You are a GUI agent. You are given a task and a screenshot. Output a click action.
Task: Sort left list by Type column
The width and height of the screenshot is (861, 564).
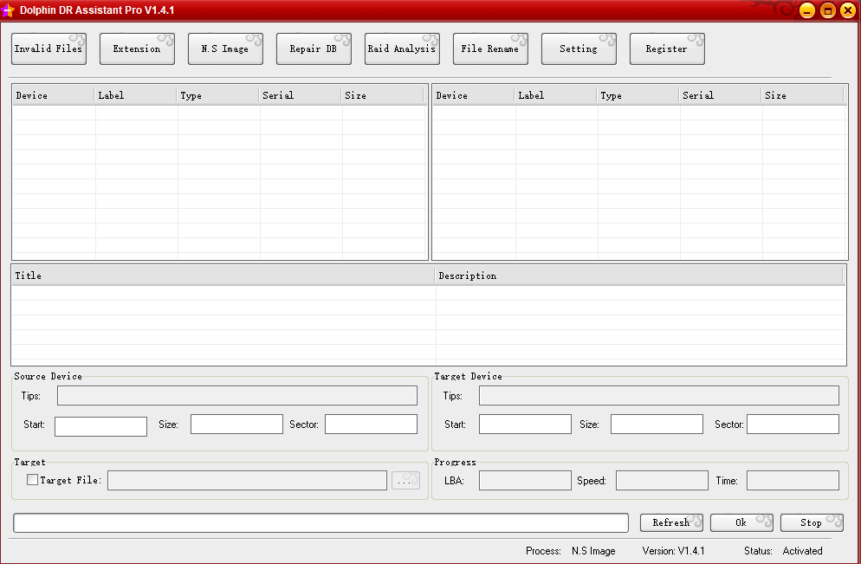click(x=218, y=95)
